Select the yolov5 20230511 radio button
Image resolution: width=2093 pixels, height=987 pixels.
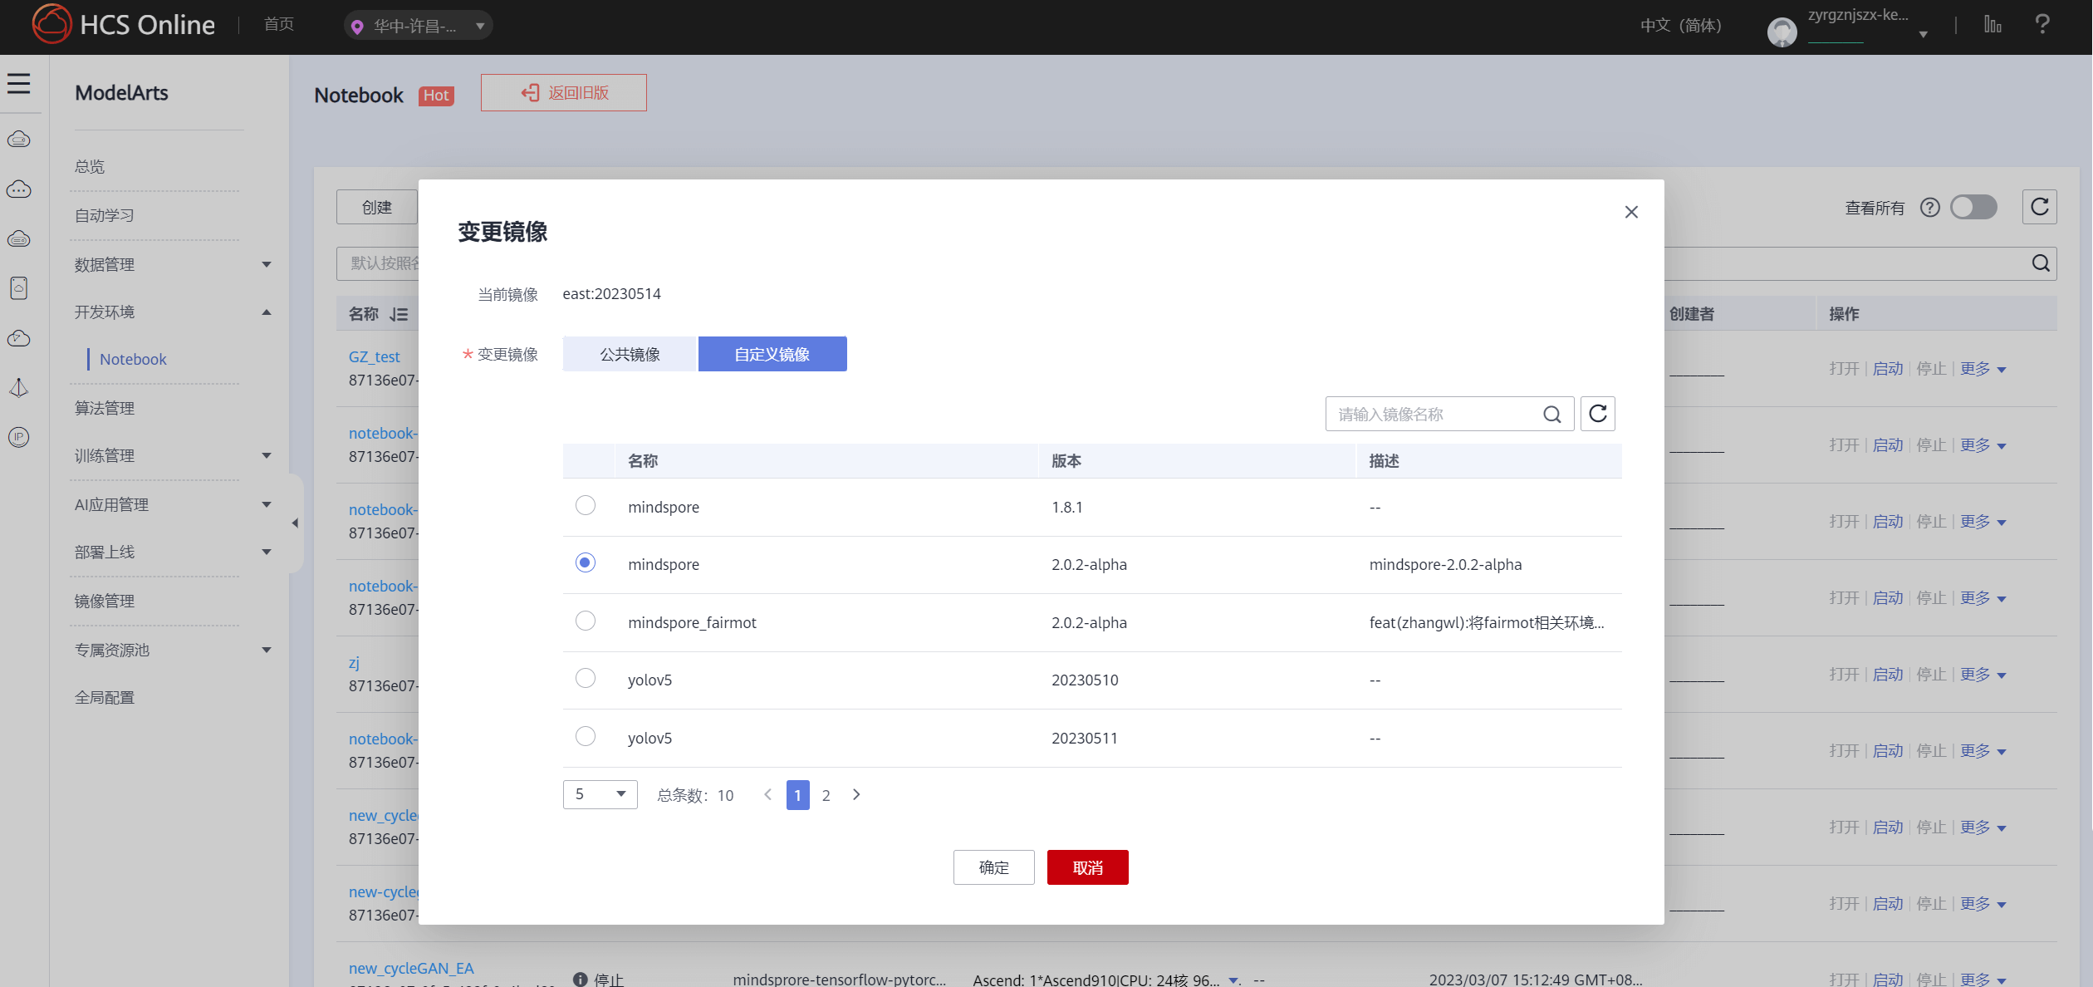tap(586, 736)
